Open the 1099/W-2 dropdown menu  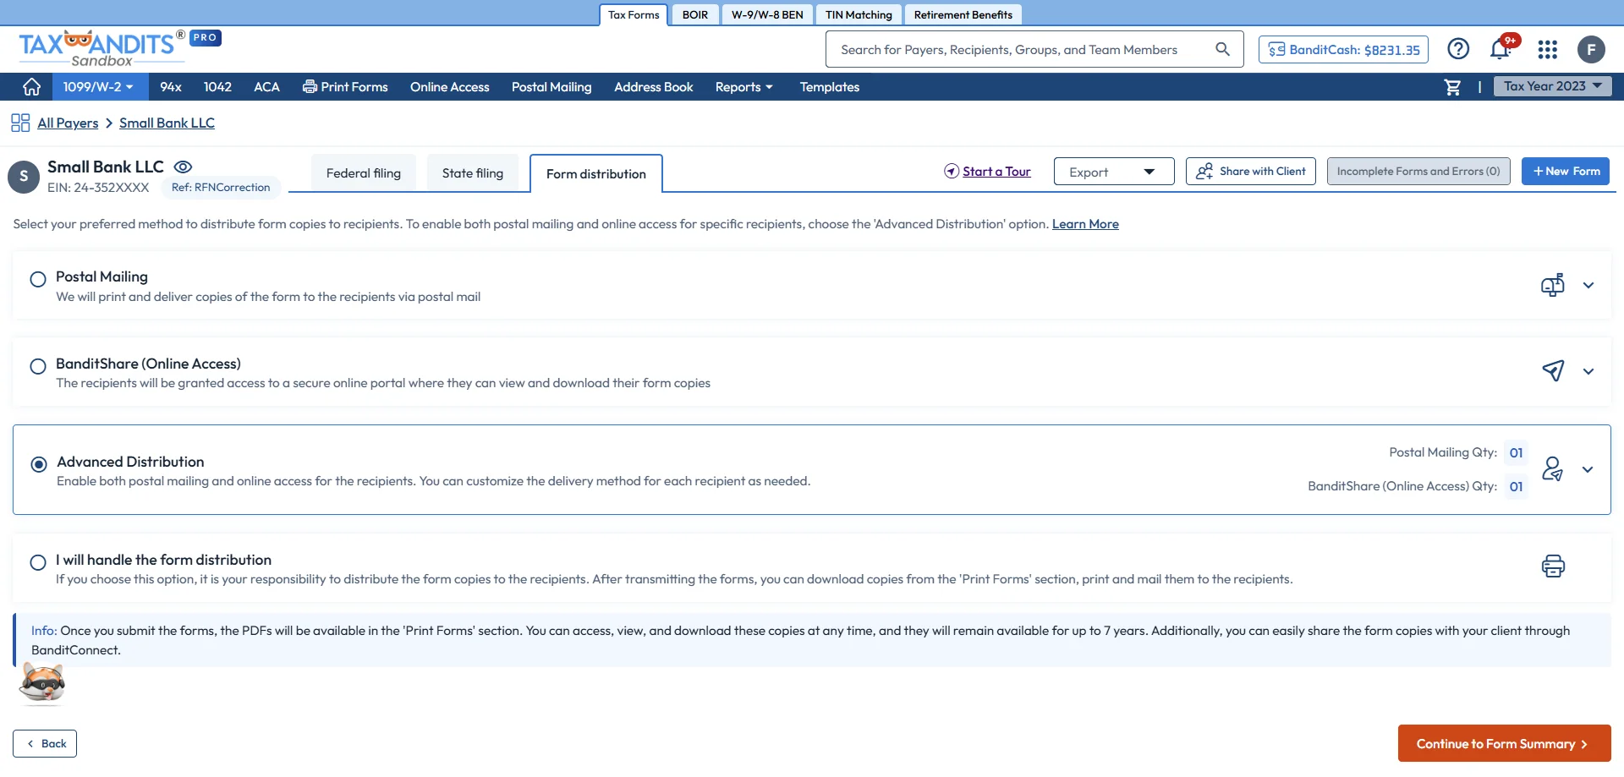pyautogui.click(x=99, y=87)
